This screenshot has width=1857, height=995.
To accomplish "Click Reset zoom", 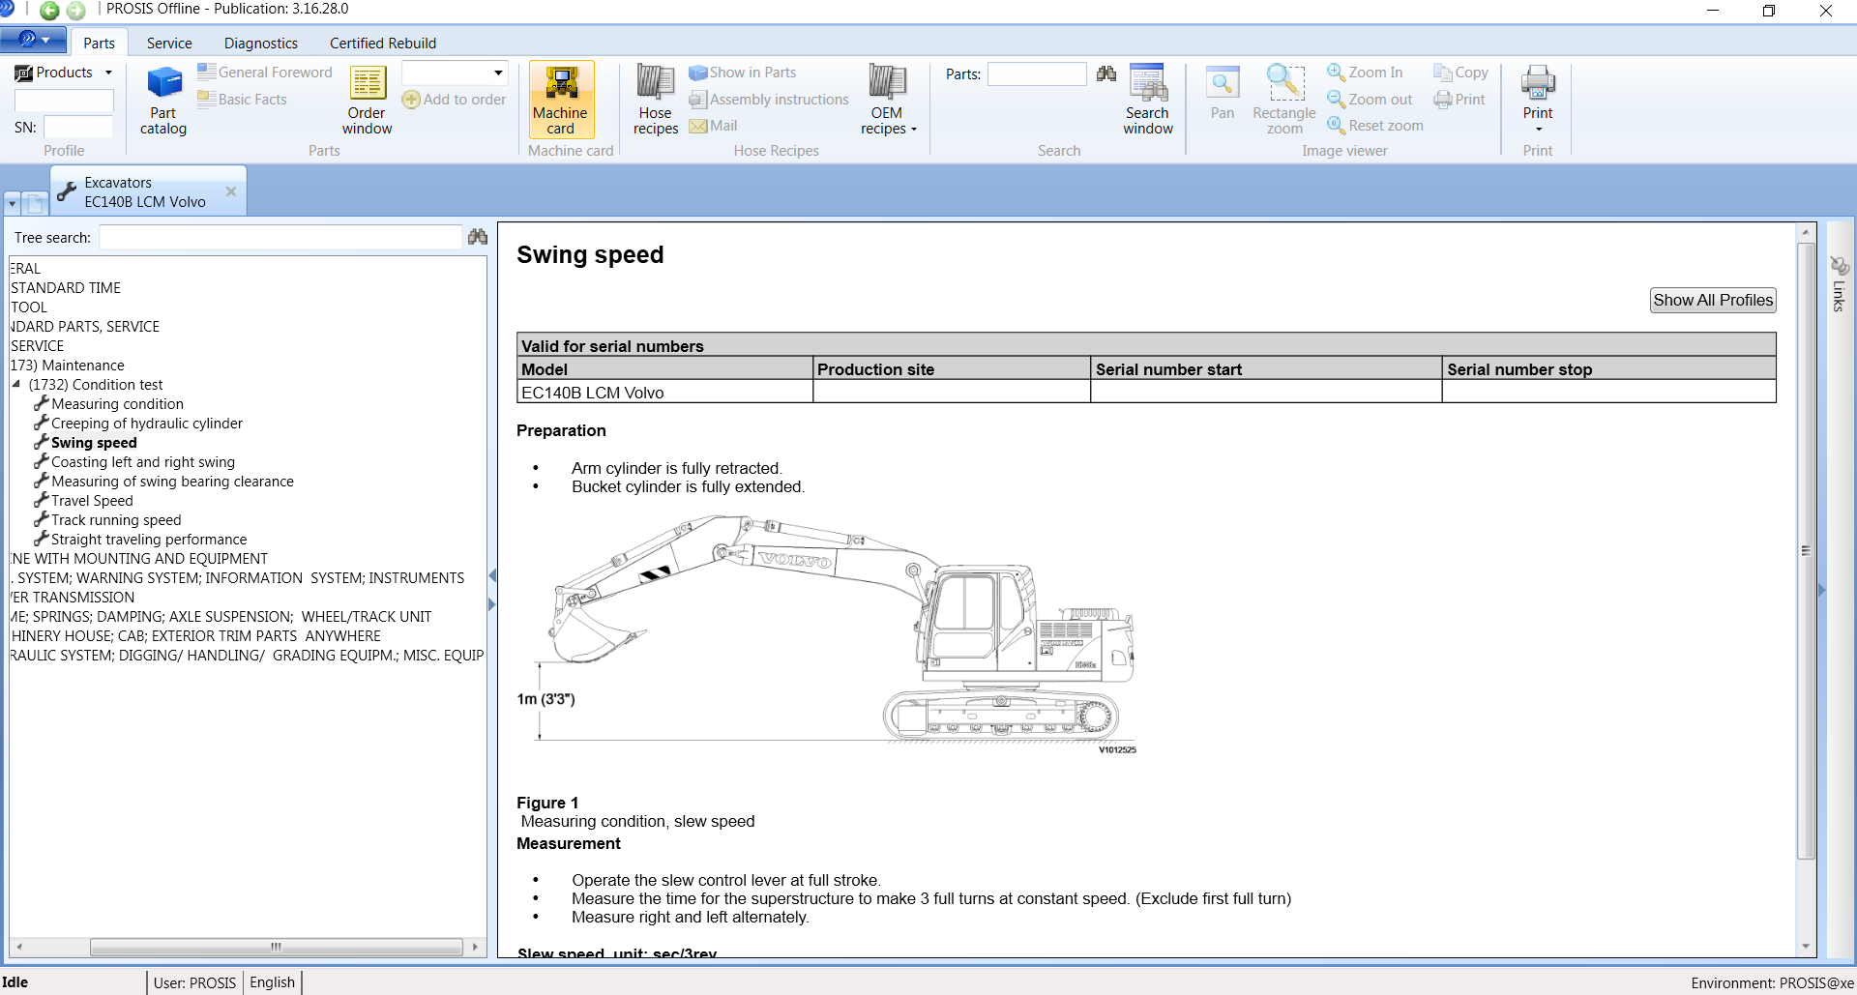I will [x=1375, y=126].
